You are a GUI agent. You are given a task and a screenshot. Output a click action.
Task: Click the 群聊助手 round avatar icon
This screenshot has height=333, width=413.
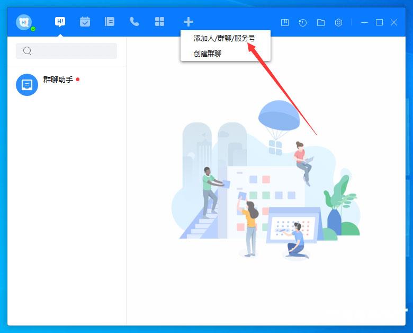(x=27, y=85)
